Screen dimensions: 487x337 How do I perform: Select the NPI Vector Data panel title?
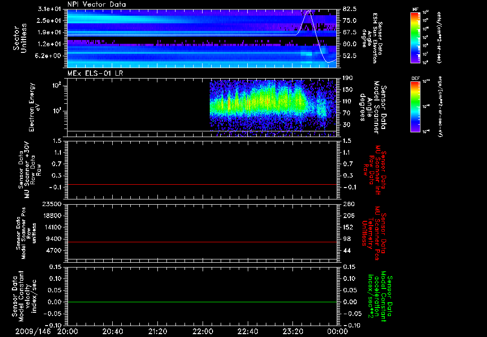coord(97,4)
